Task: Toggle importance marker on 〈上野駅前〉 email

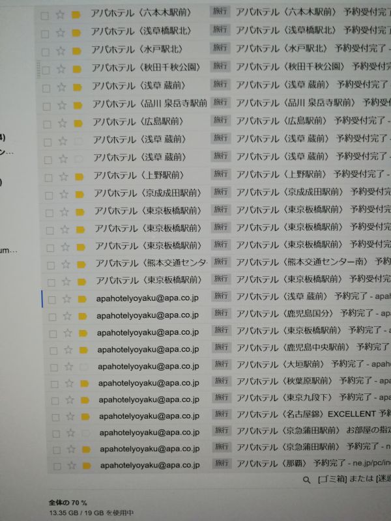Action: pyautogui.click(x=79, y=176)
